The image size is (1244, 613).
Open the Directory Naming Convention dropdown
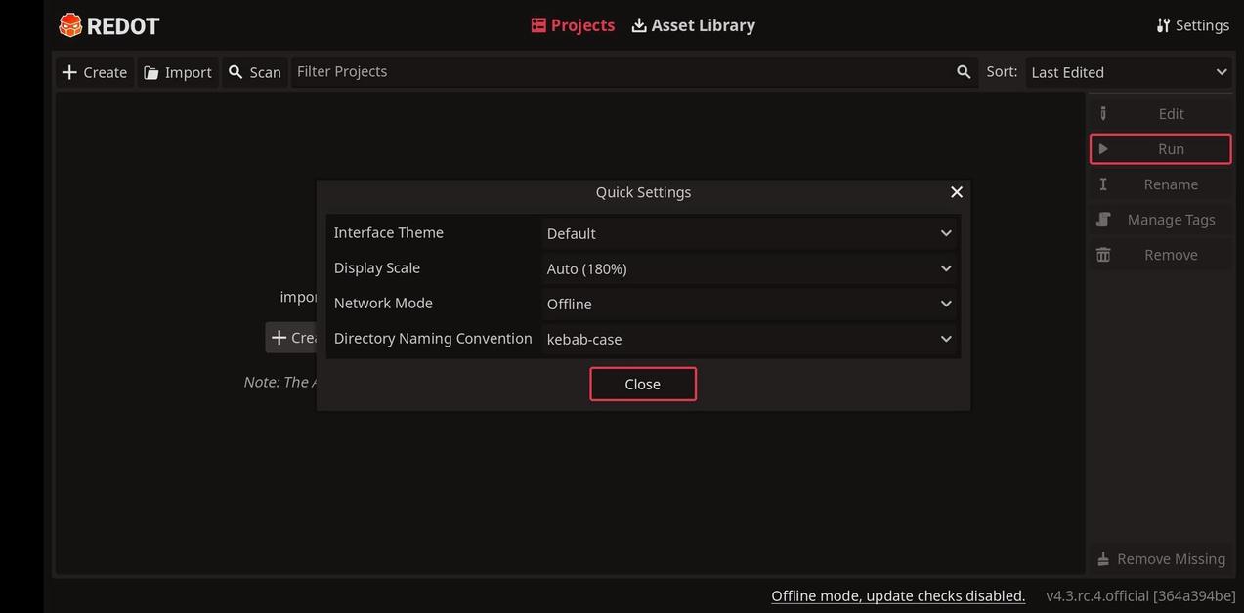pyautogui.click(x=749, y=339)
